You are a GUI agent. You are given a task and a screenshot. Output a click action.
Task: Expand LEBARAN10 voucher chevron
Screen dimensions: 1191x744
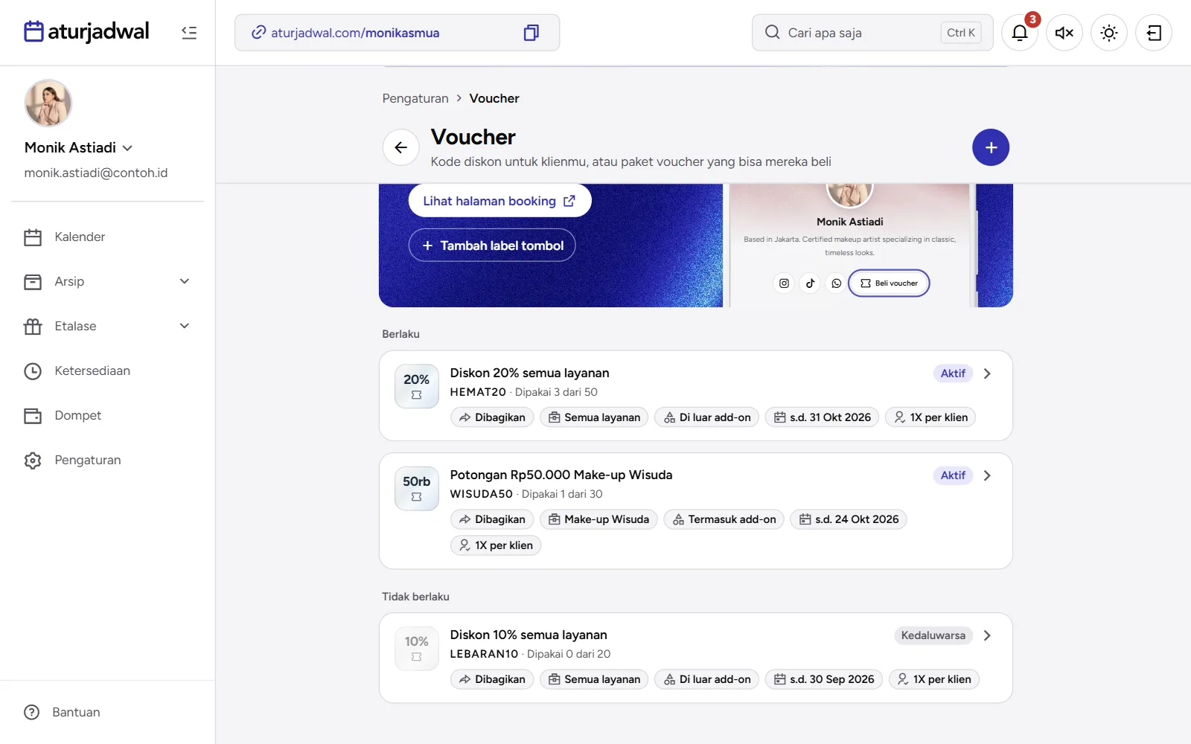tap(987, 635)
